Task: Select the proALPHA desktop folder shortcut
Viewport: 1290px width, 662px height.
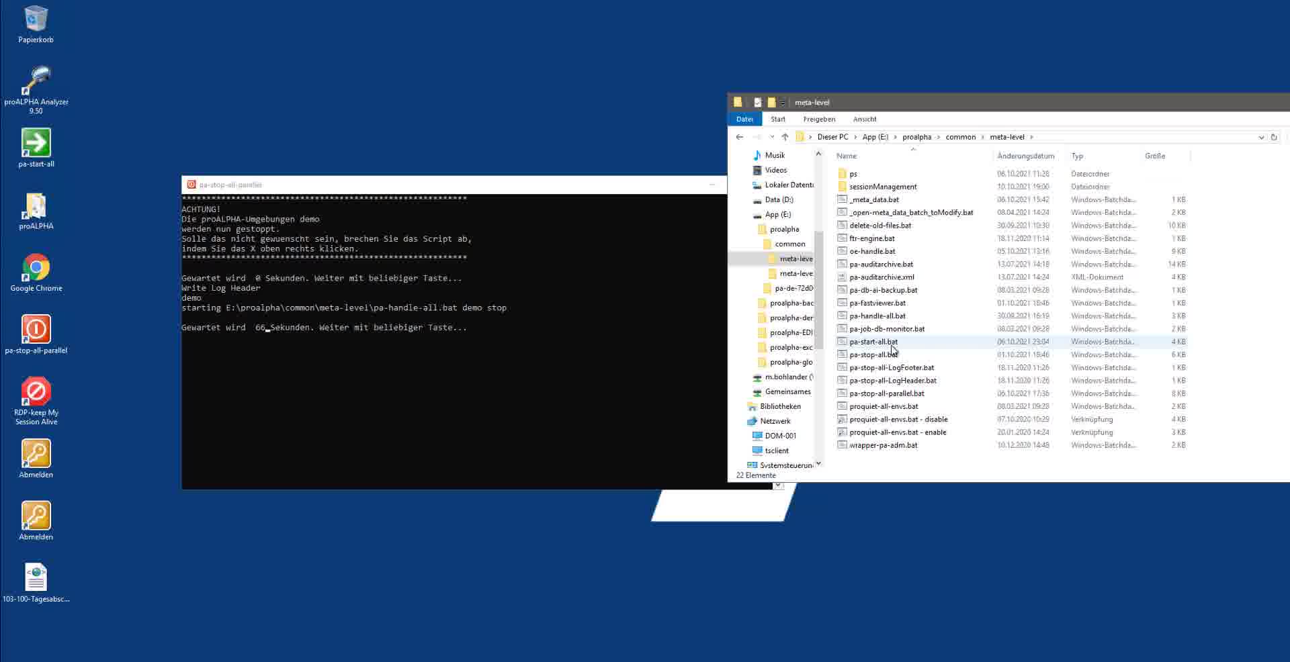Action: point(36,211)
